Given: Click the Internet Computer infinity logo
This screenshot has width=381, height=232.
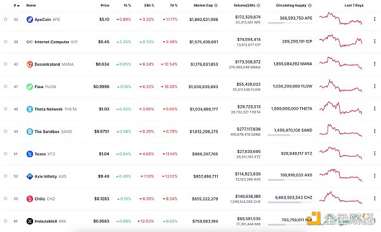Looking at the screenshot, I should (30, 42).
